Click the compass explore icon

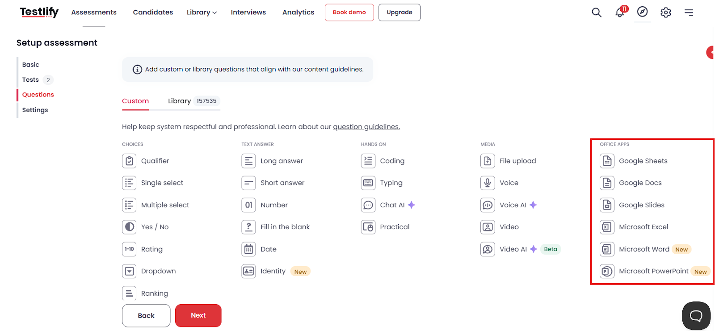click(643, 12)
